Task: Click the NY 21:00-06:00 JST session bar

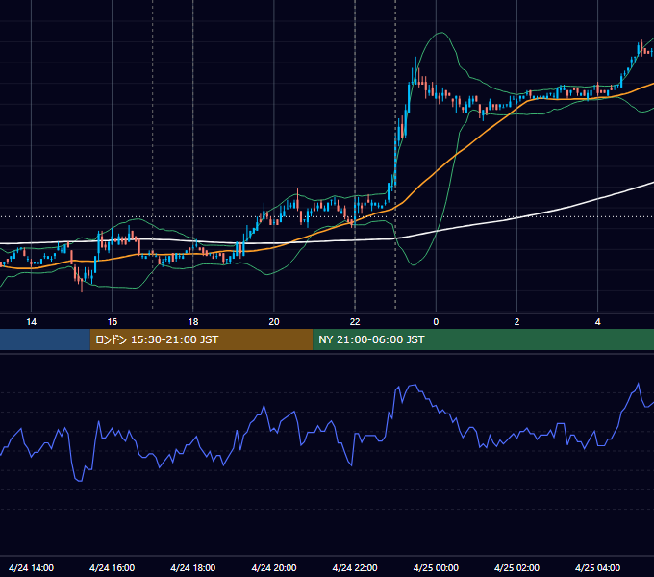Action: pyautogui.click(x=484, y=339)
